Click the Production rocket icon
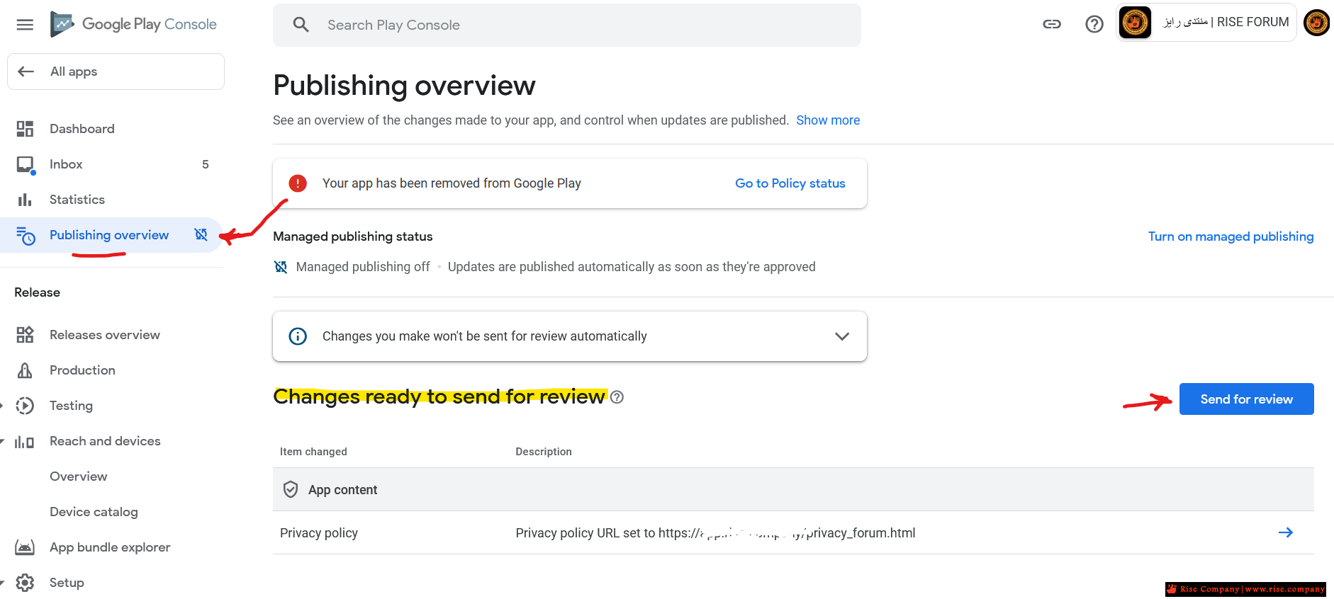 click(x=25, y=370)
